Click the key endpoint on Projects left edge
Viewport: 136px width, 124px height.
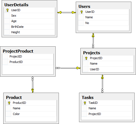78,68
